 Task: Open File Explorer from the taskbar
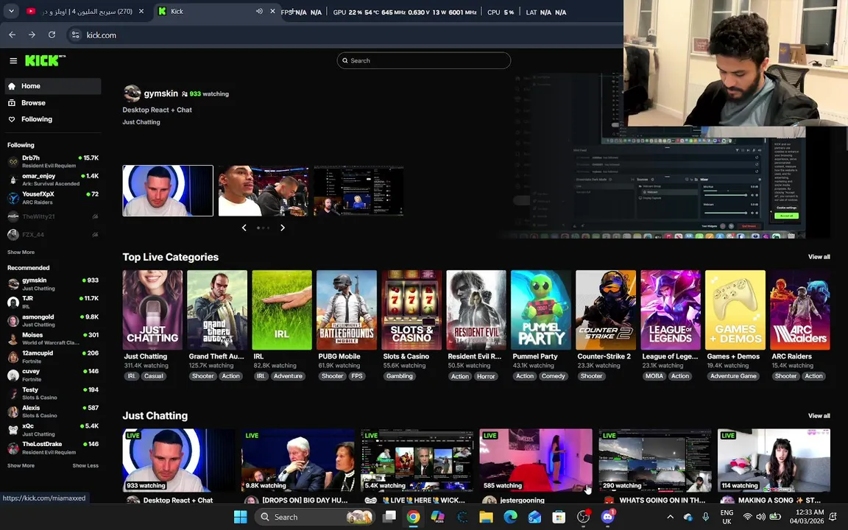click(x=486, y=517)
